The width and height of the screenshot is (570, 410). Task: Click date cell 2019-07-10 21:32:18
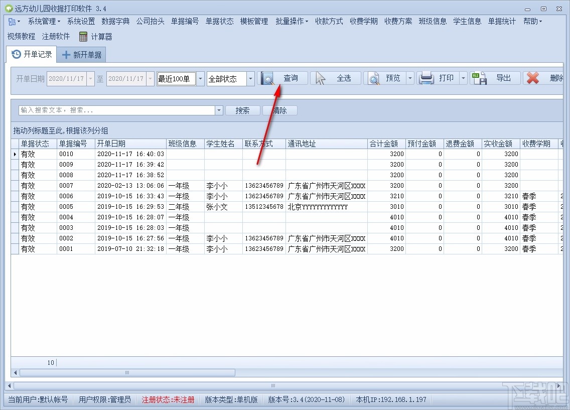point(130,249)
